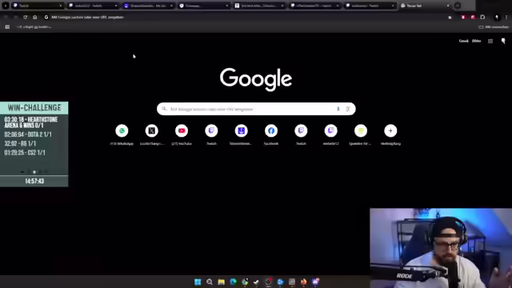Open the tab search dropdown at far left
The width and height of the screenshot is (512, 288).
6,6
